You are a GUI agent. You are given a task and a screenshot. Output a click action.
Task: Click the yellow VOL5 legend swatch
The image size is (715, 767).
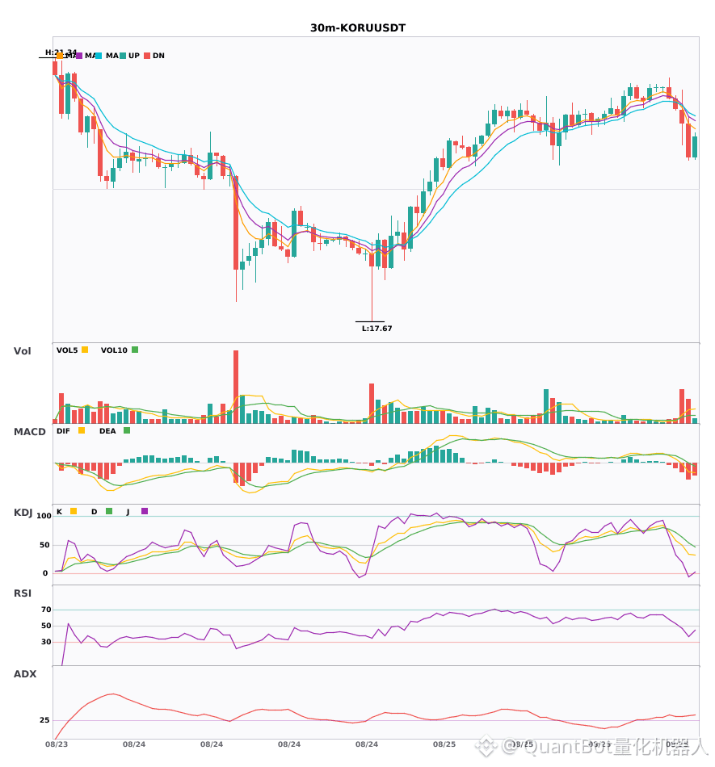85,350
